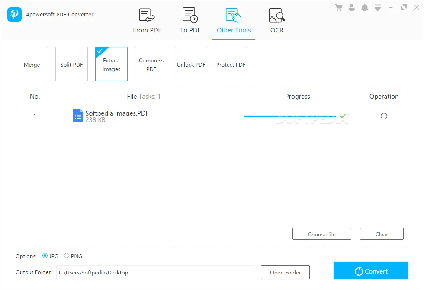The image size is (424, 290).
Task: Click the Softpedia images.PDF document icon
Action: point(78,116)
